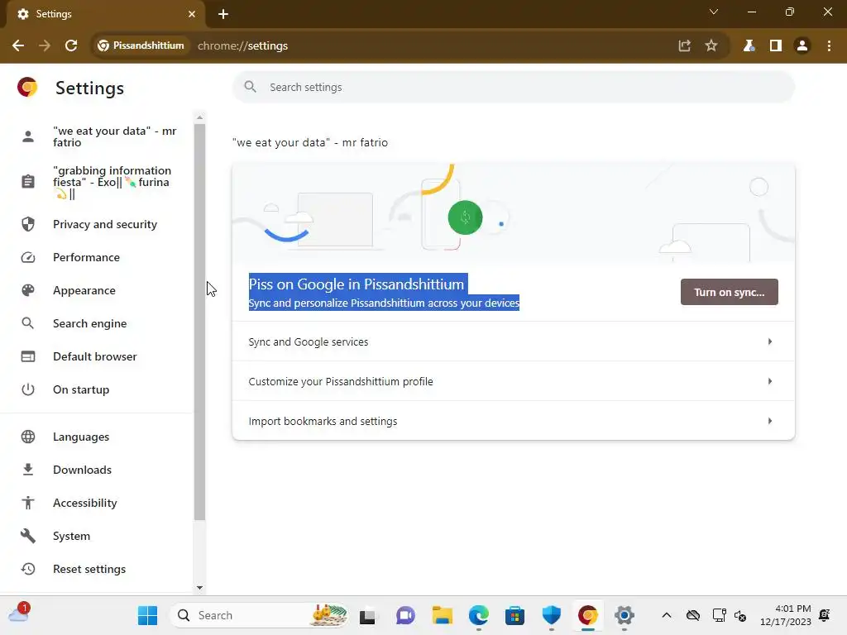The width and height of the screenshot is (847, 635).
Task: Close the Settings tab
Action: [x=192, y=14]
